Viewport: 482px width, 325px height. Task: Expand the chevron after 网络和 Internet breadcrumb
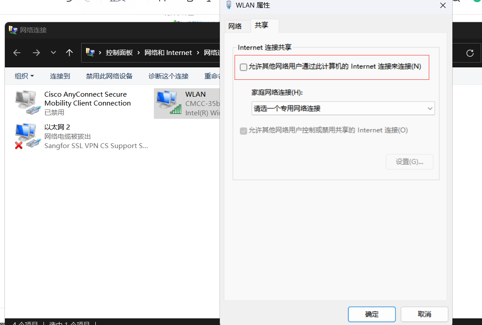[198, 53]
